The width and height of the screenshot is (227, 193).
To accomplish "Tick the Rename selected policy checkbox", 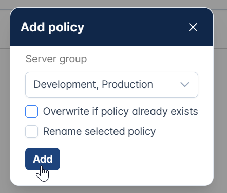I will [31, 131].
